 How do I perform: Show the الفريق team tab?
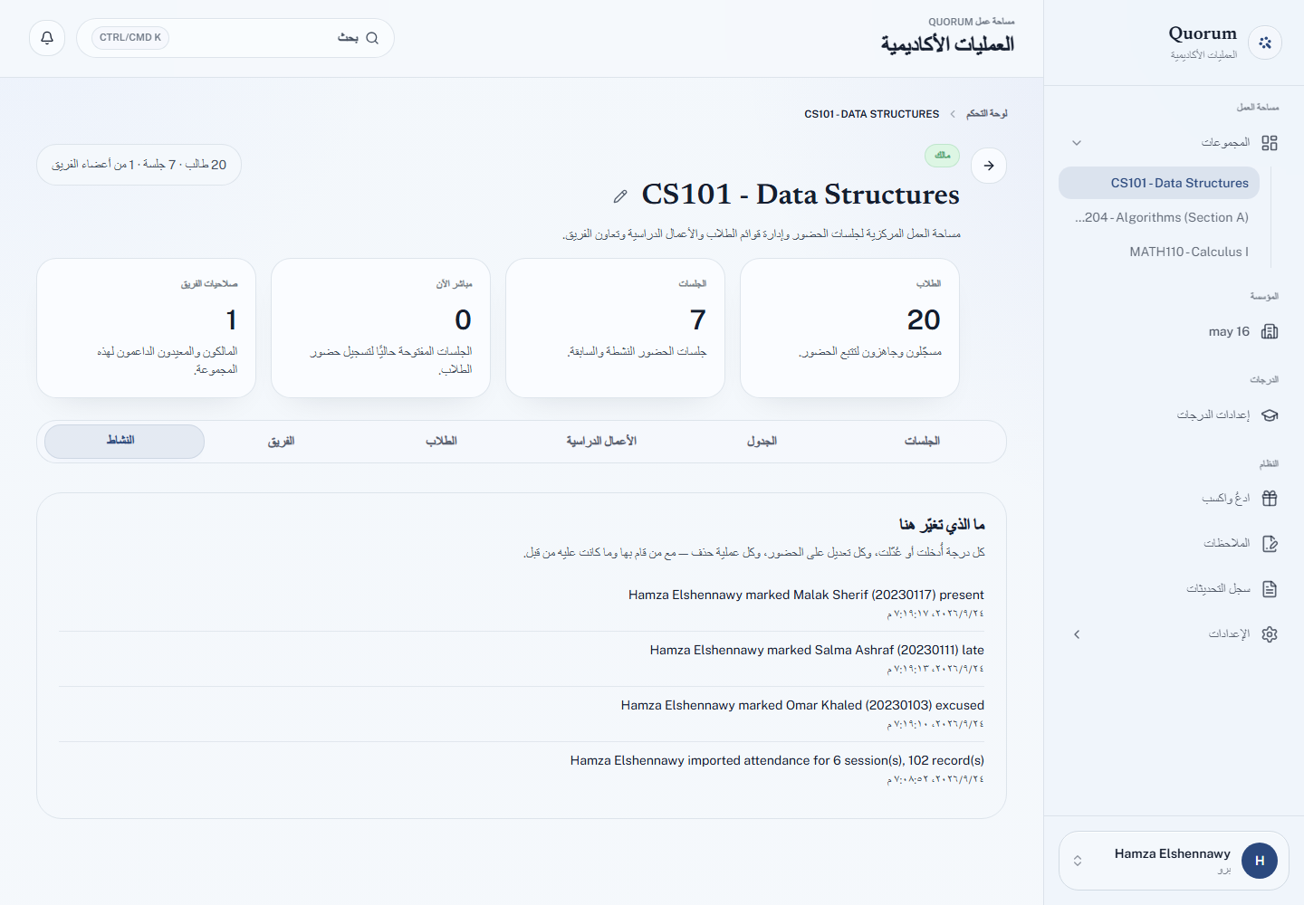click(x=281, y=442)
